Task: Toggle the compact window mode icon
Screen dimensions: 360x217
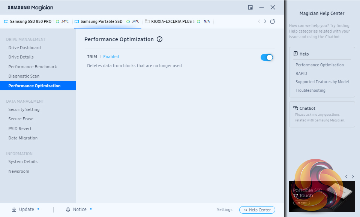Action: [250, 7]
